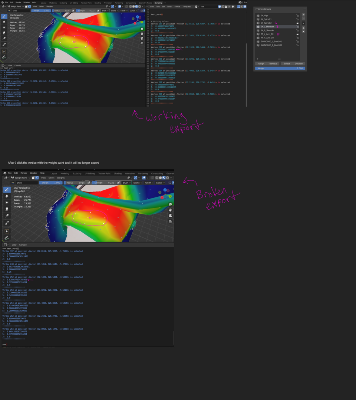356x400 pixels.
Task: Click the Remove button under Vertex Groups
Action: click(273, 64)
